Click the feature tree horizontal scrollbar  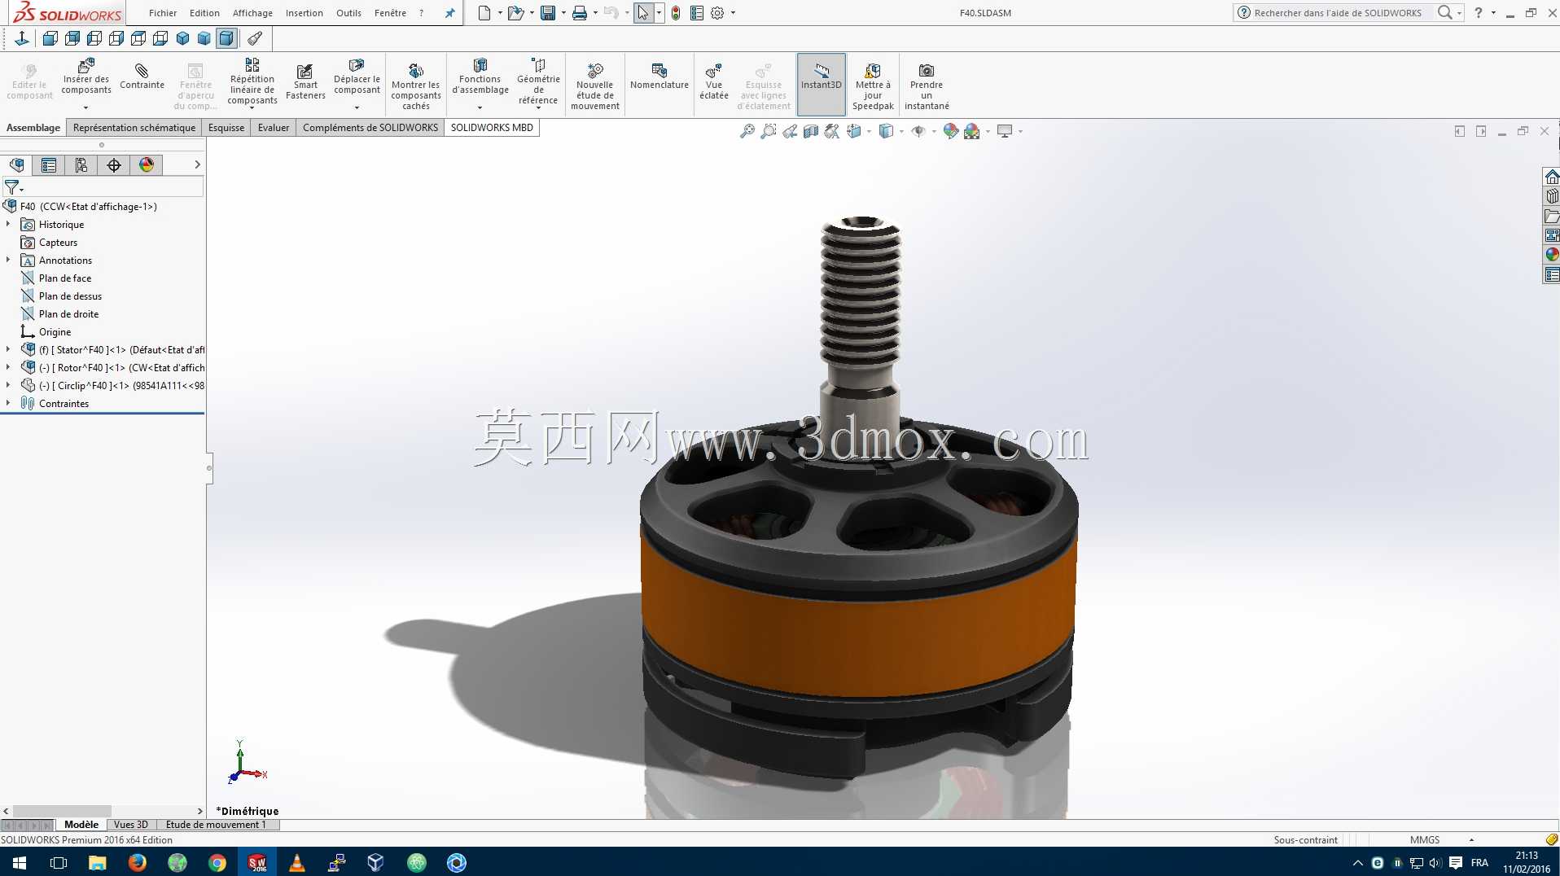click(x=62, y=811)
